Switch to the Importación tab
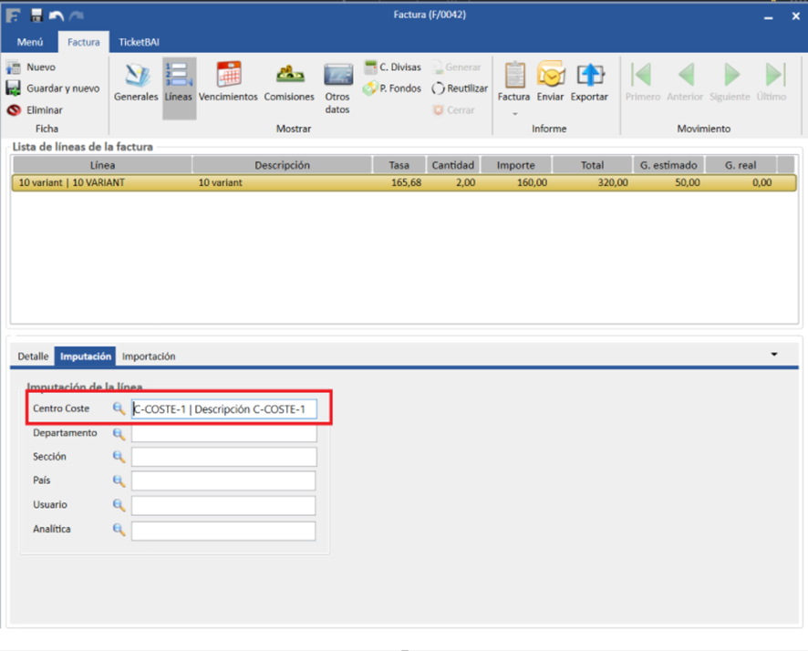Viewport: 808px width, 651px height. (149, 356)
